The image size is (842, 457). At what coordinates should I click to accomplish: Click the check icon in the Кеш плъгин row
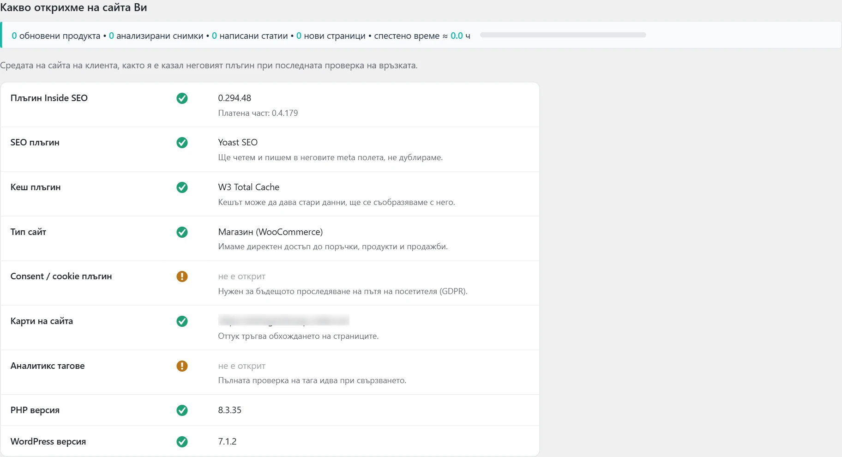click(182, 187)
